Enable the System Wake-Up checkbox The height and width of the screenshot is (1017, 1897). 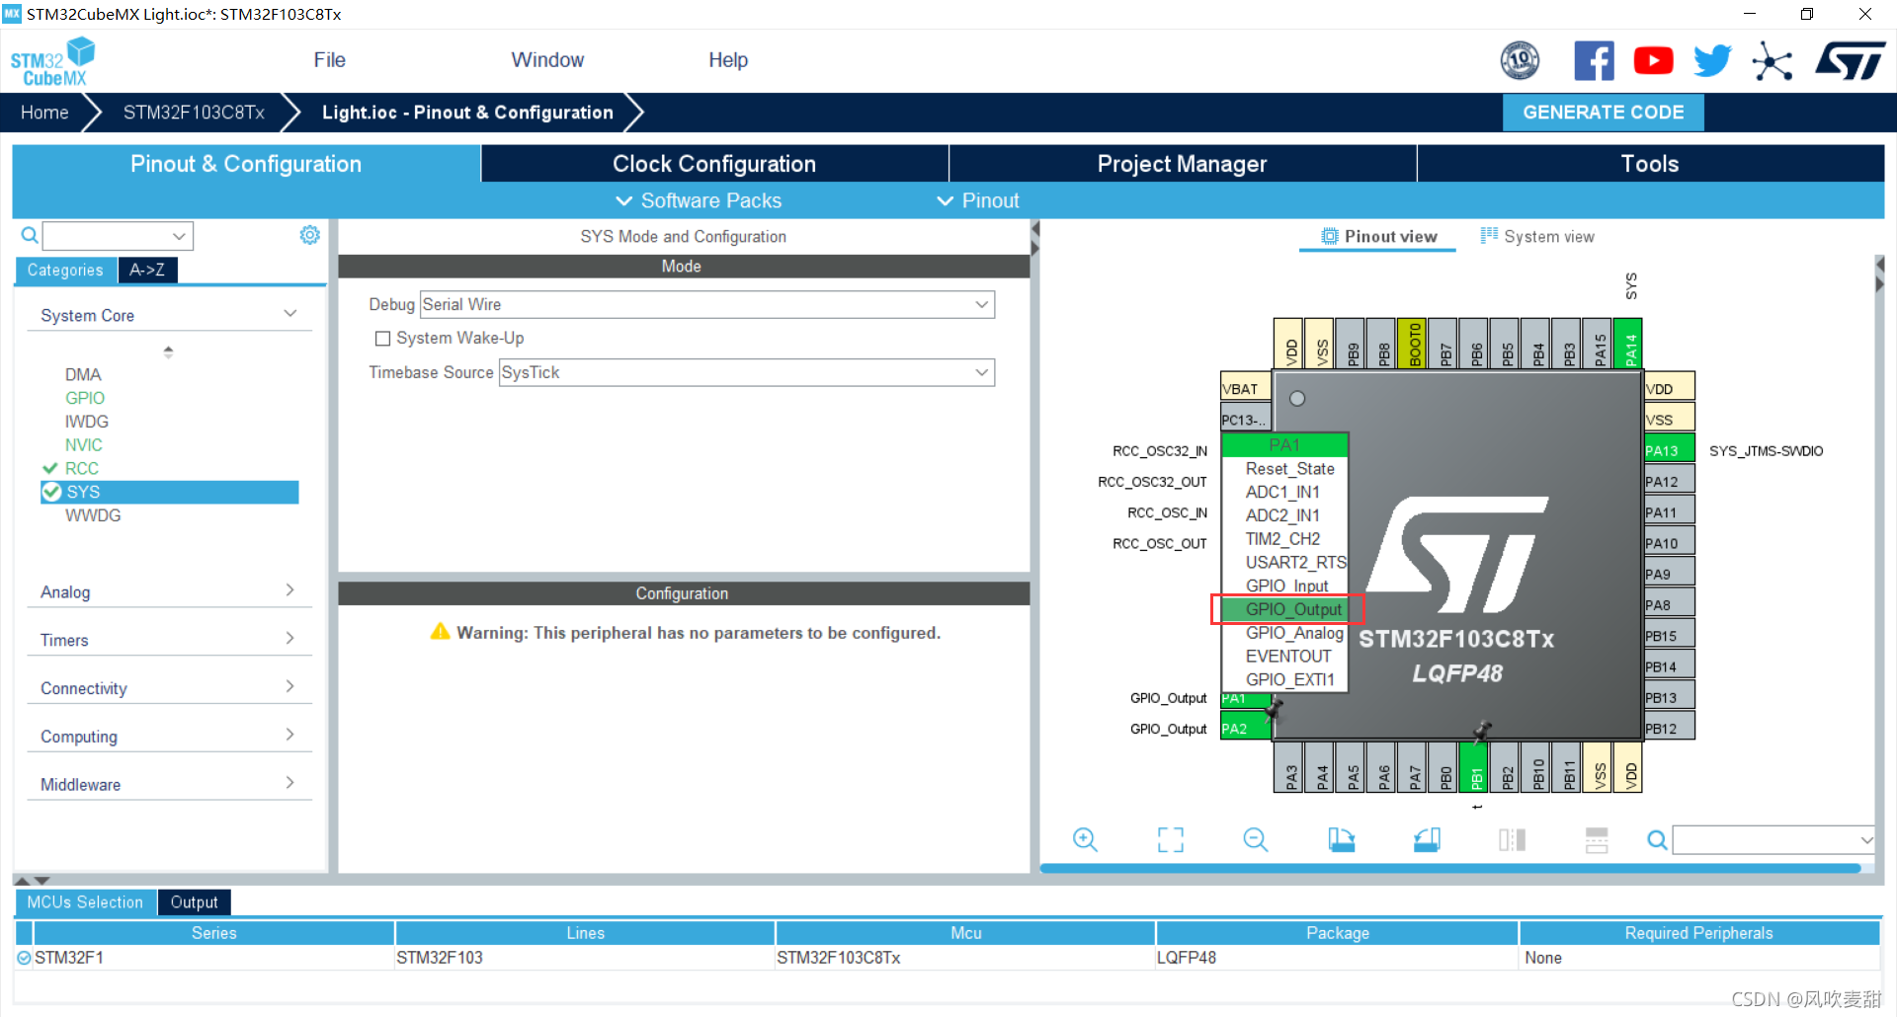[382, 339]
